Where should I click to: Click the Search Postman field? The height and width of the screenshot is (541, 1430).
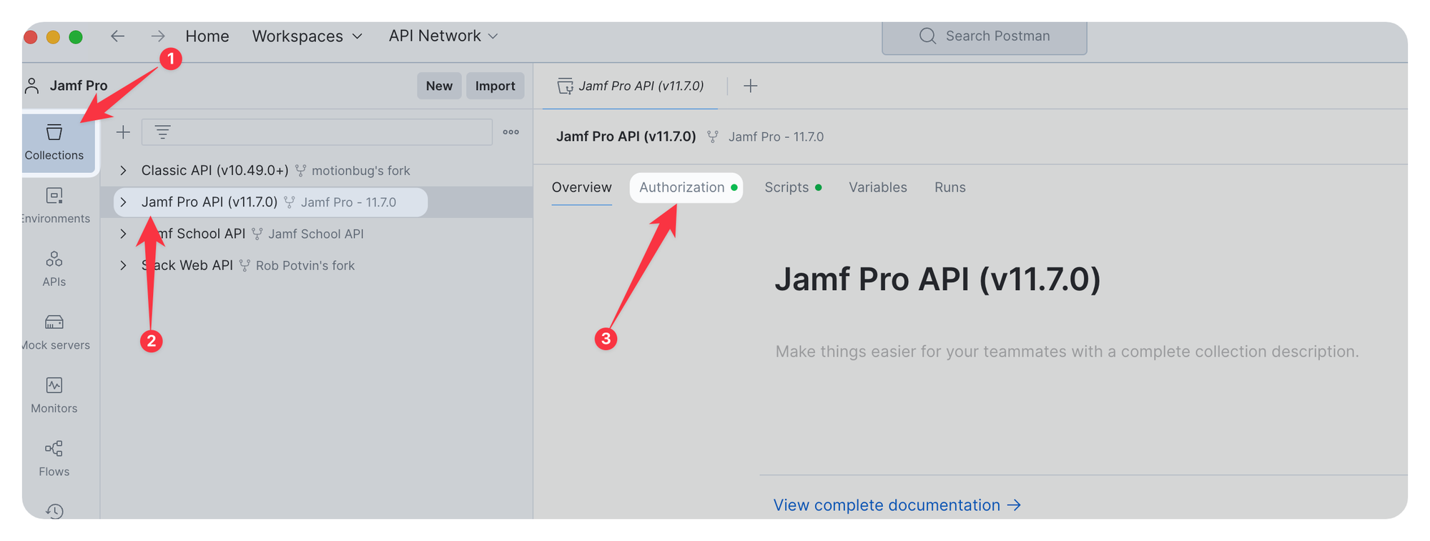pyautogui.click(x=985, y=36)
